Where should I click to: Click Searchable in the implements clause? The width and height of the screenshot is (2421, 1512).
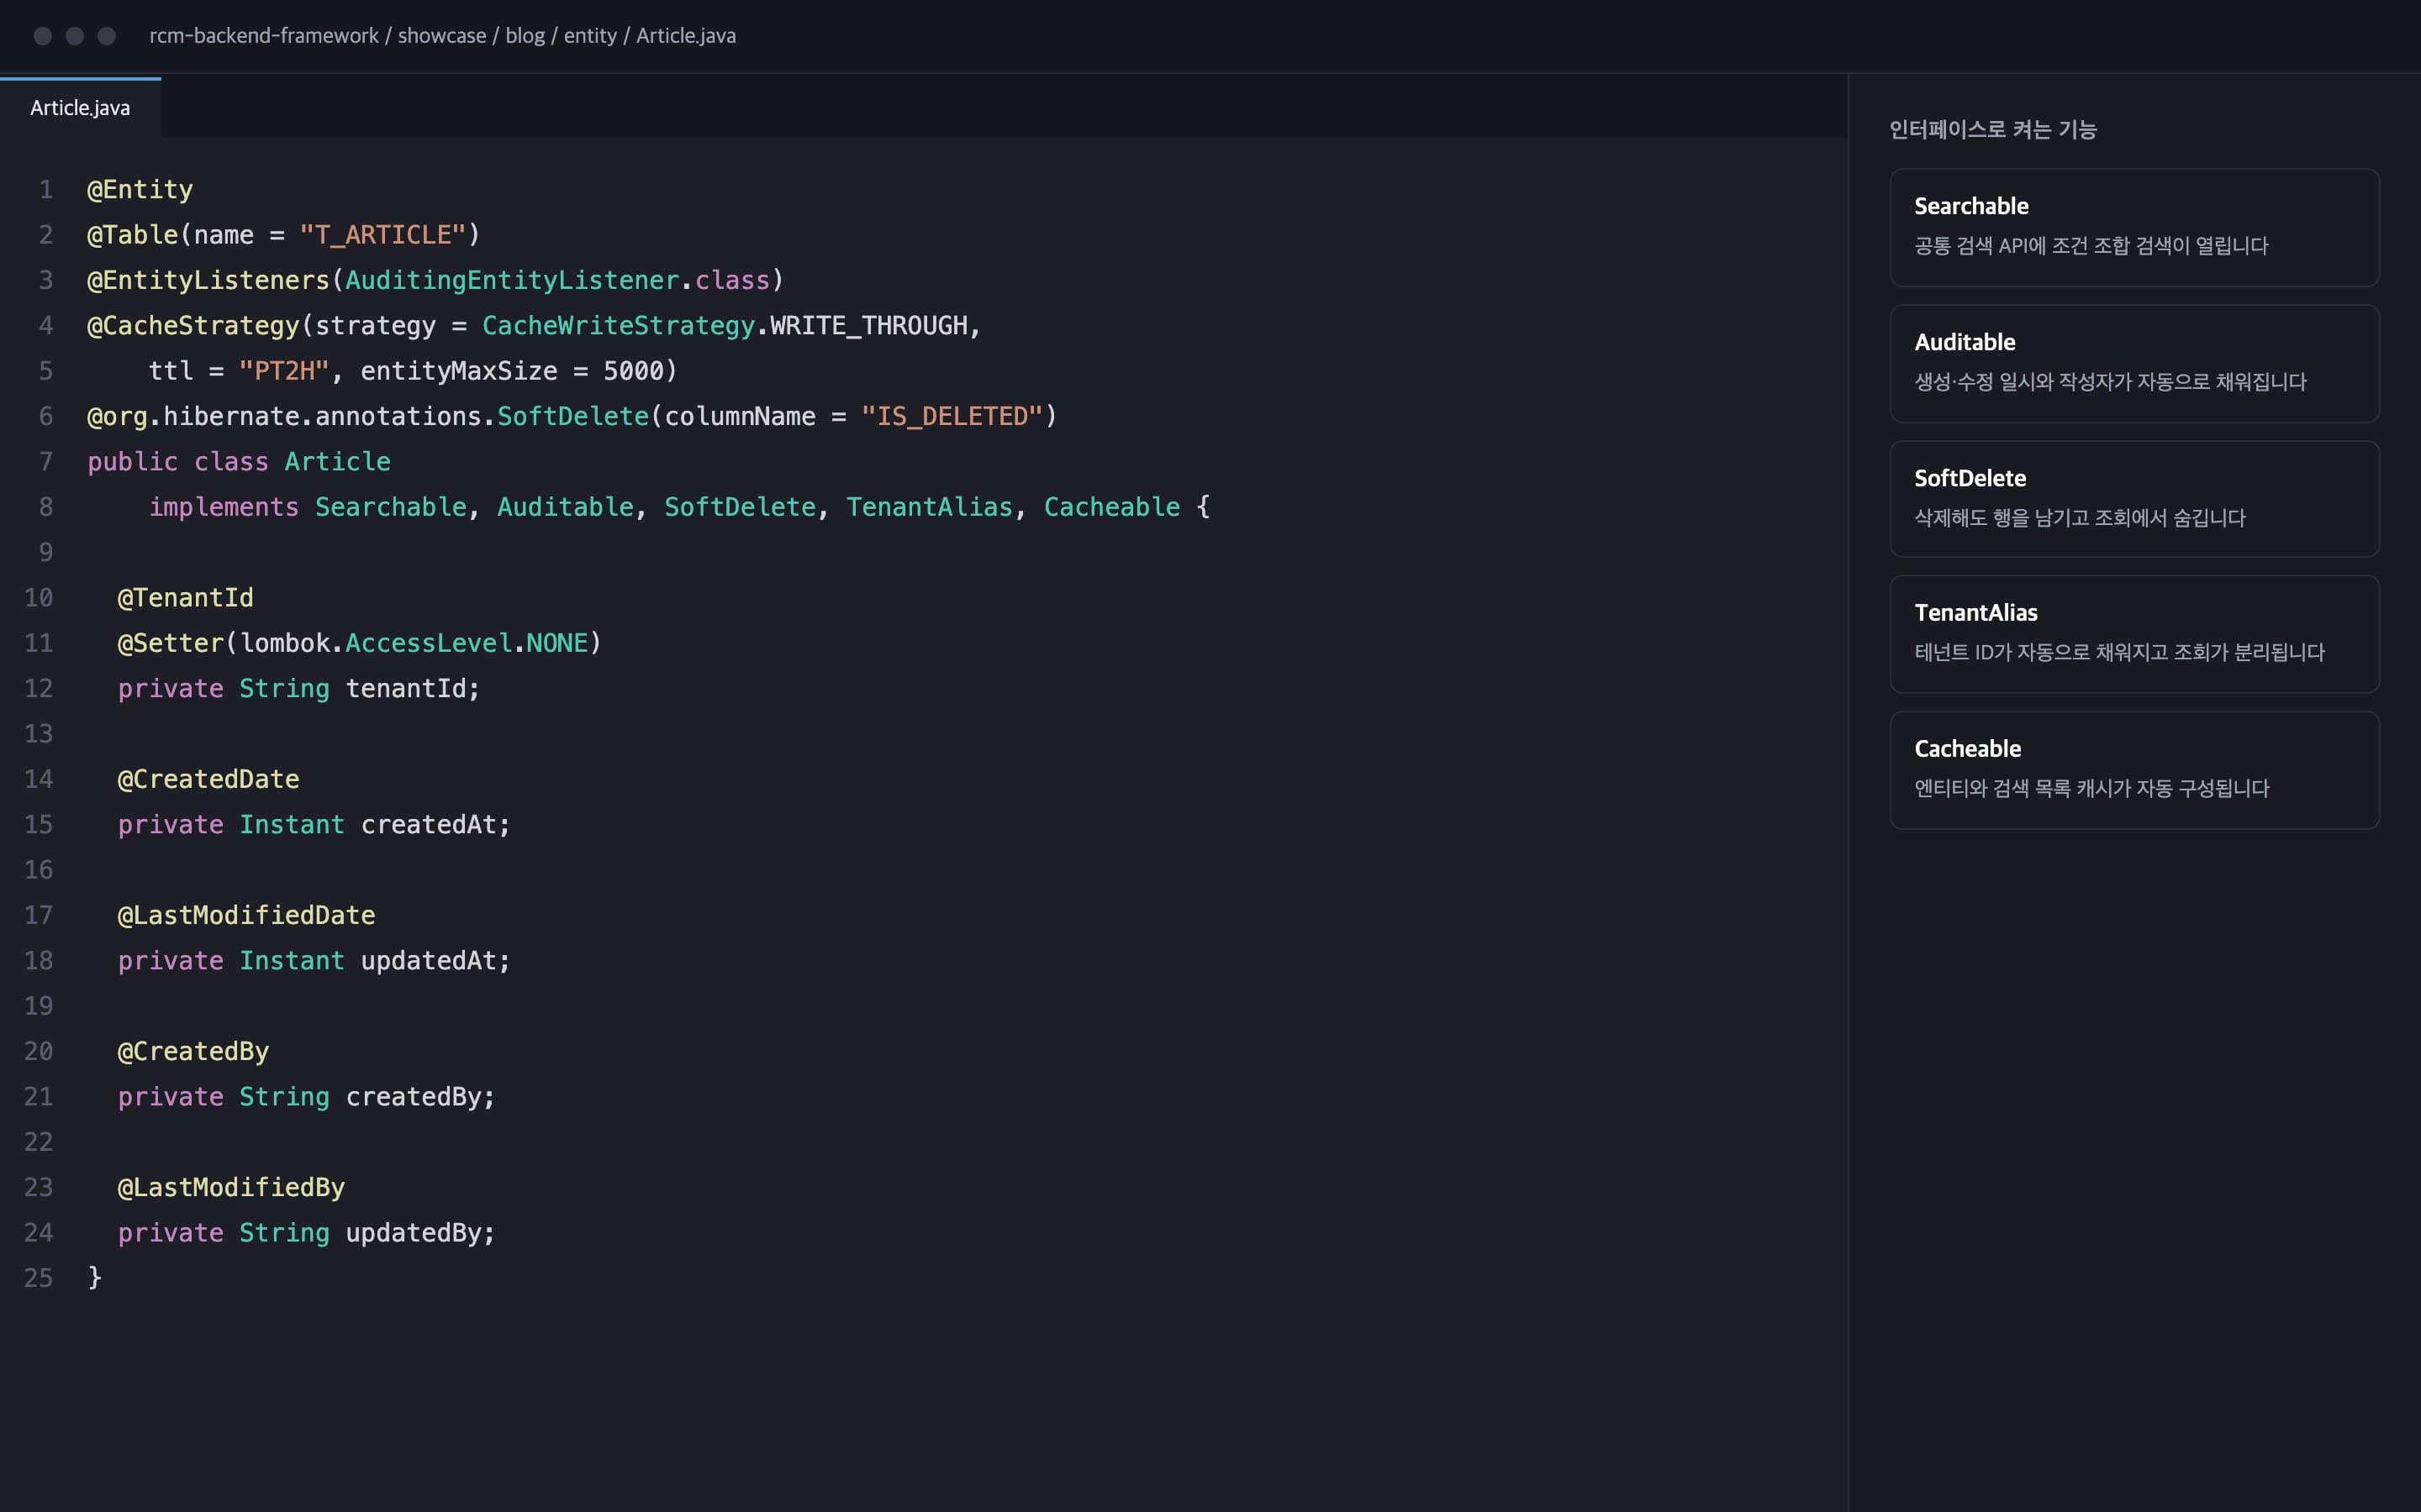(391, 507)
